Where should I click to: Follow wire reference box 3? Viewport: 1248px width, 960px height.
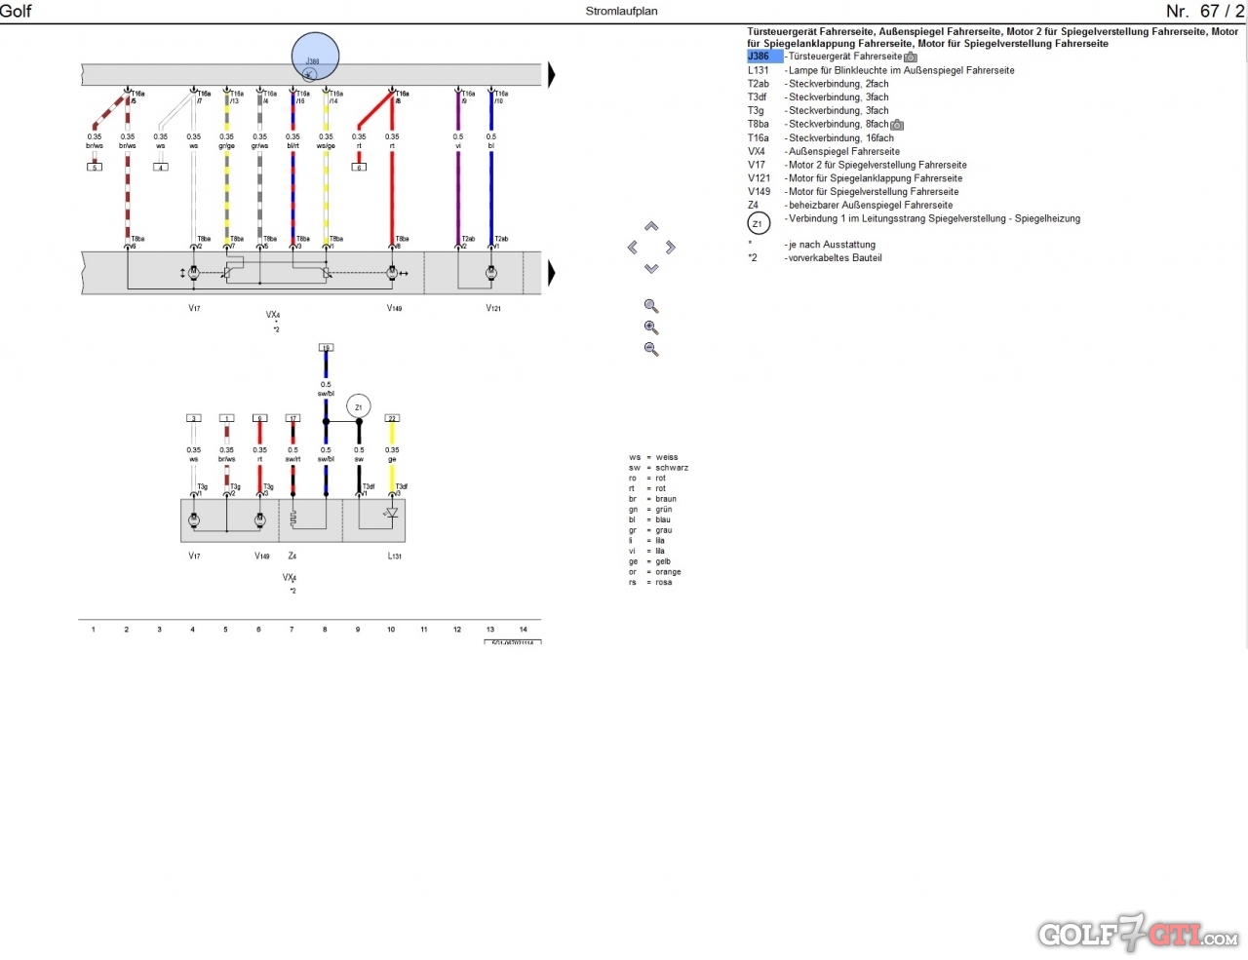pos(194,418)
